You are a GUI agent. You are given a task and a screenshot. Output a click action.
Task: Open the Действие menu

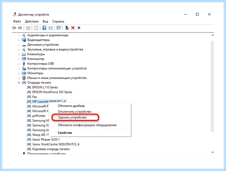[x=32, y=22]
